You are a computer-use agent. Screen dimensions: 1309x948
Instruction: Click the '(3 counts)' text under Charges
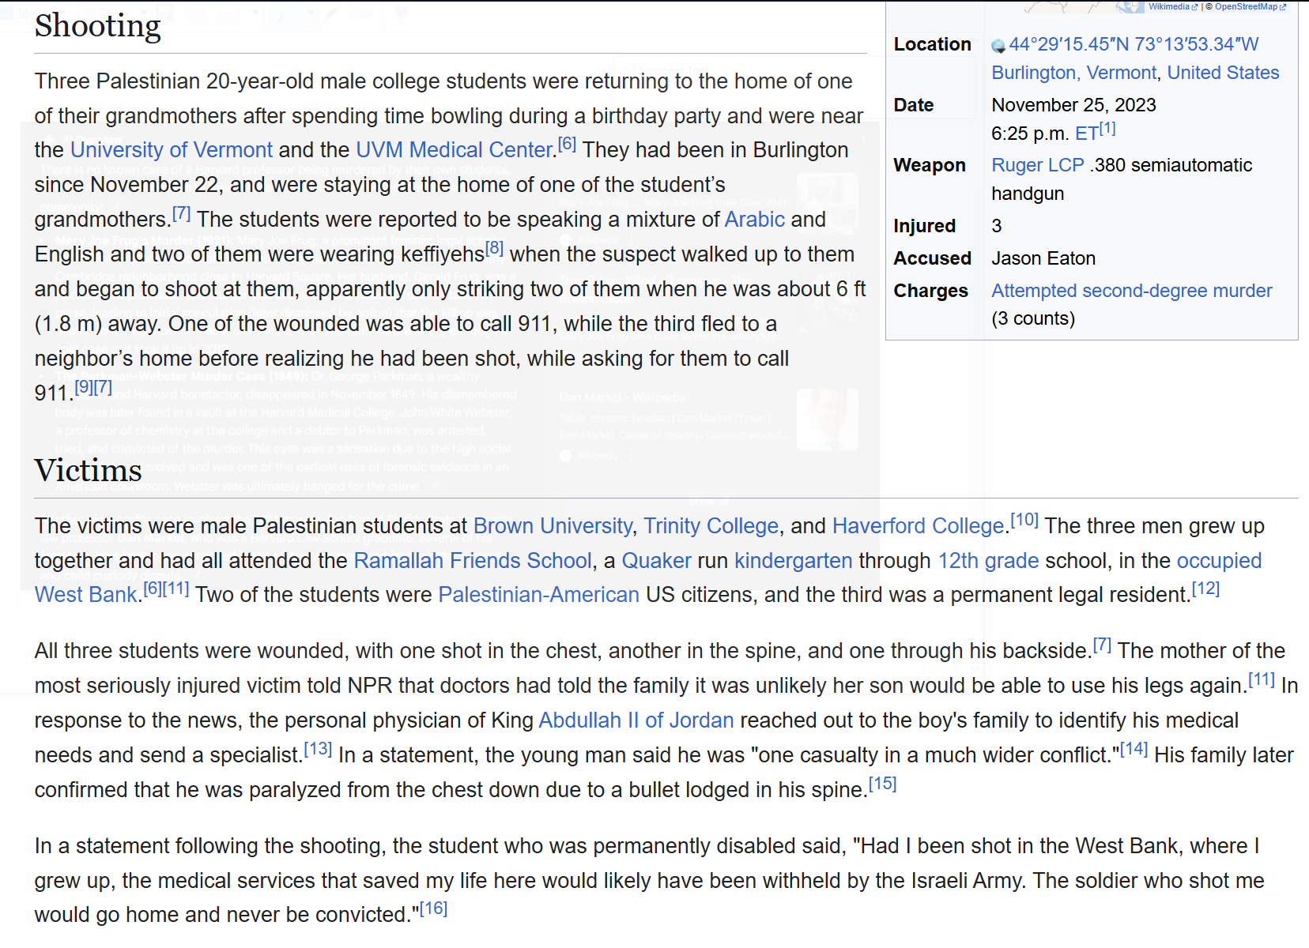coord(1034,318)
